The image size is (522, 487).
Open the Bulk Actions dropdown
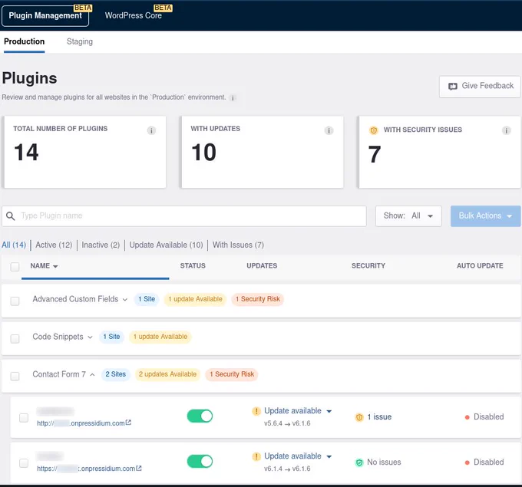(485, 216)
